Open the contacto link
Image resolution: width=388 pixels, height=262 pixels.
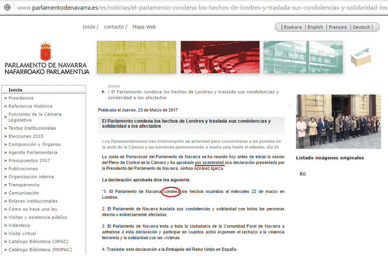[x=114, y=27]
